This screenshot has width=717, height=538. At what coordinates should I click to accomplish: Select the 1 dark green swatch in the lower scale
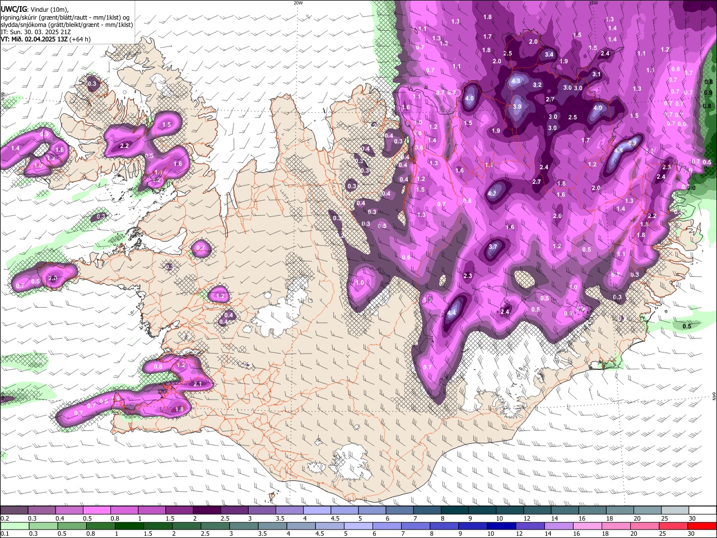129,526
